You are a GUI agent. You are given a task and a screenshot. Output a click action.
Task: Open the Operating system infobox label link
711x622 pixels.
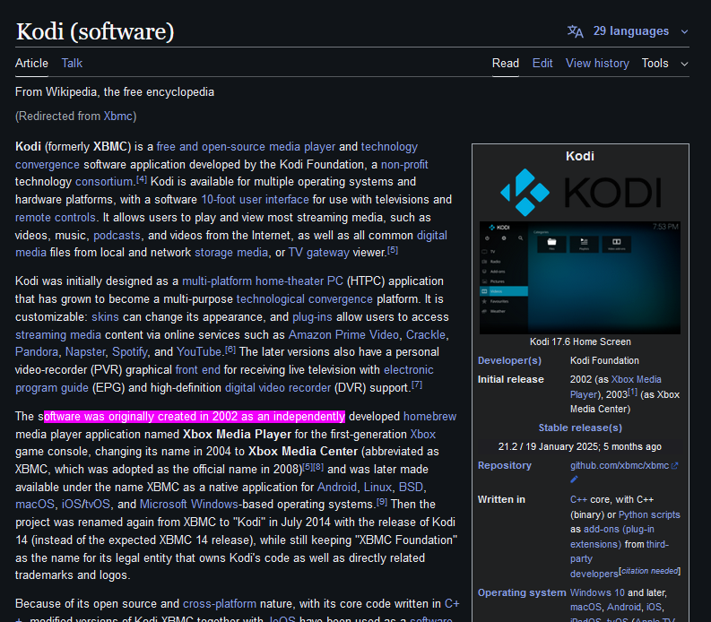click(x=522, y=593)
